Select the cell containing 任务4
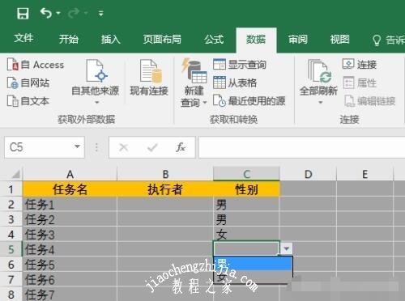 click(70, 249)
